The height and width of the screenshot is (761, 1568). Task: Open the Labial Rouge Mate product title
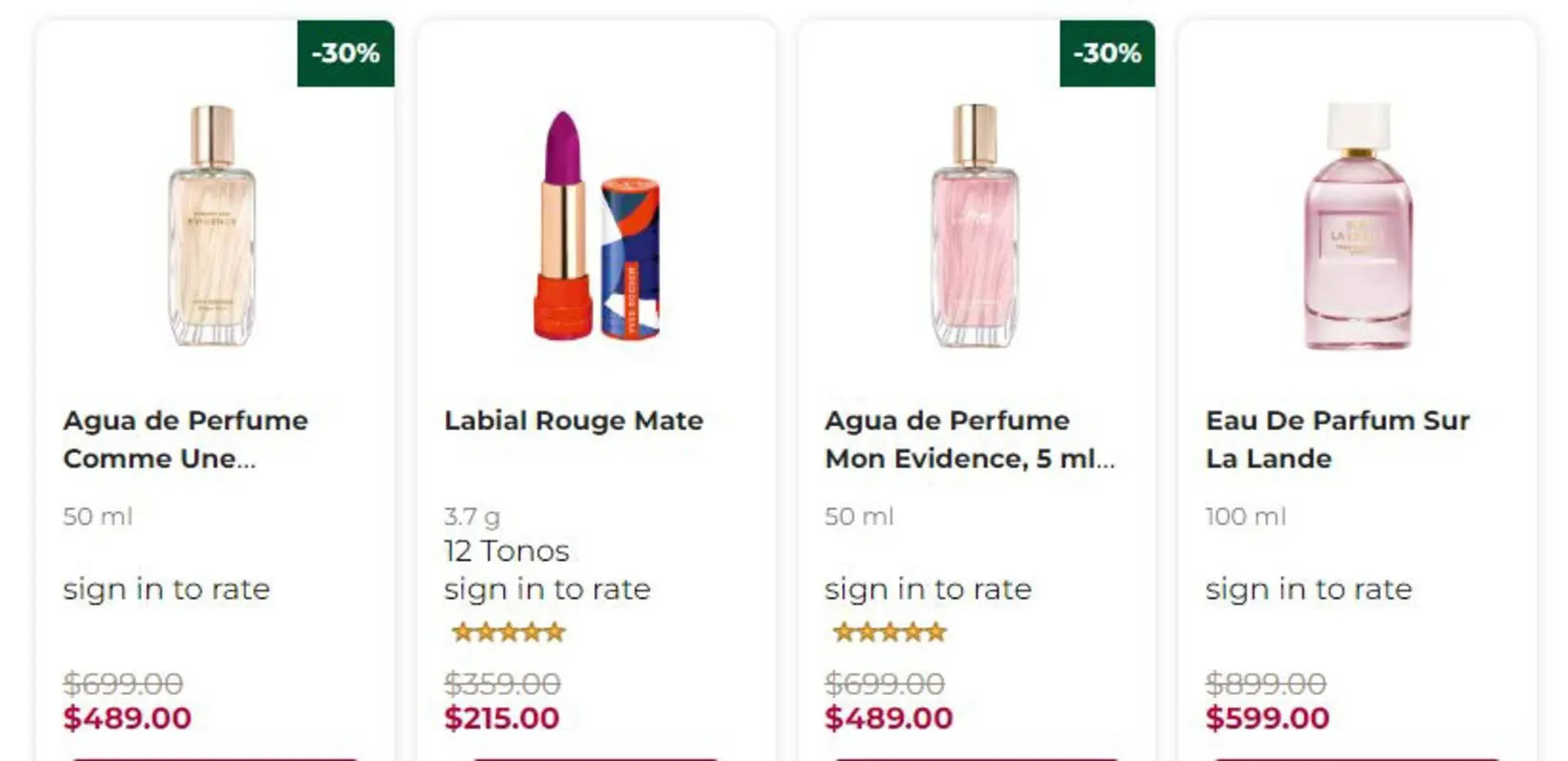[x=573, y=420]
